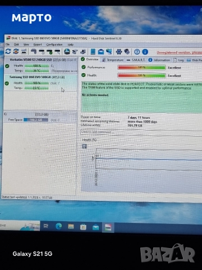Click the send email envelope toolbar icon
Screen dimensions: 202x270
click(101, 52)
